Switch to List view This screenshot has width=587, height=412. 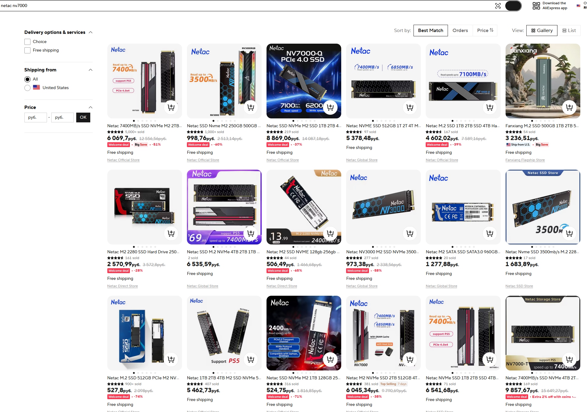pyautogui.click(x=569, y=31)
